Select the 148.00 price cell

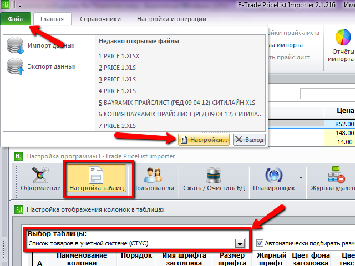coord(339,133)
